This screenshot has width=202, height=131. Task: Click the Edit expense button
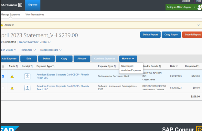click(28, 59)
